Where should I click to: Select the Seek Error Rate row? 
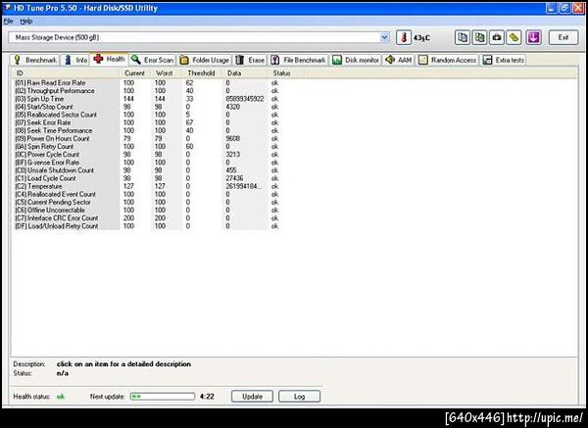click(147, 122)
